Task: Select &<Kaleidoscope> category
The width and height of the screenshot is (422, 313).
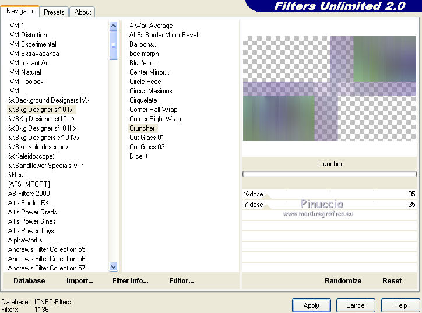Action: (x=31, y=156)
